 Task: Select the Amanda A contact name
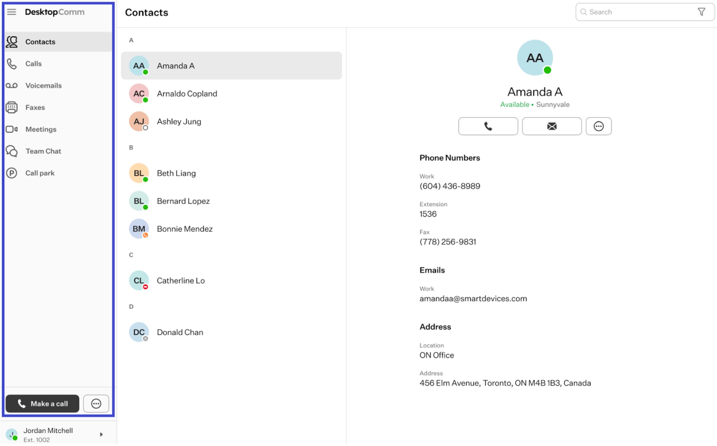[176, 66]
